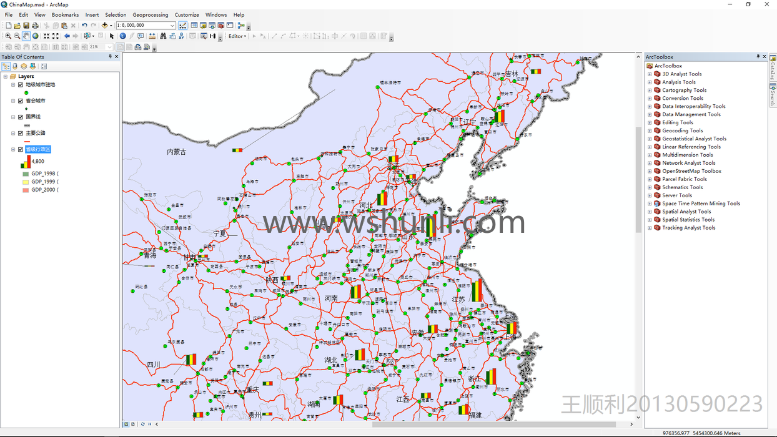Viewport: 777px width, 437px height.
Task: Expand the Conversion Tools toolbox
Action: click(650, 98)
